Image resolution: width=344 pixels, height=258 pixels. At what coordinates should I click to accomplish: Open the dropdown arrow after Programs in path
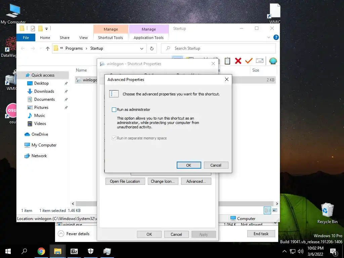click(x=86, y=48)
